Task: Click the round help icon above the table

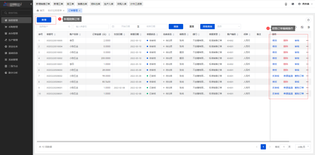Action: pyautogui.click(x=308, y=20)
